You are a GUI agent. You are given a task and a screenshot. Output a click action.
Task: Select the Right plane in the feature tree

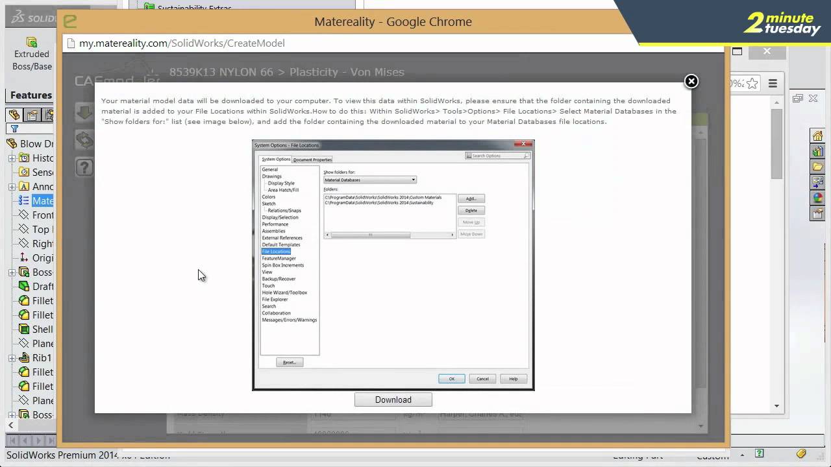[36, 244]
